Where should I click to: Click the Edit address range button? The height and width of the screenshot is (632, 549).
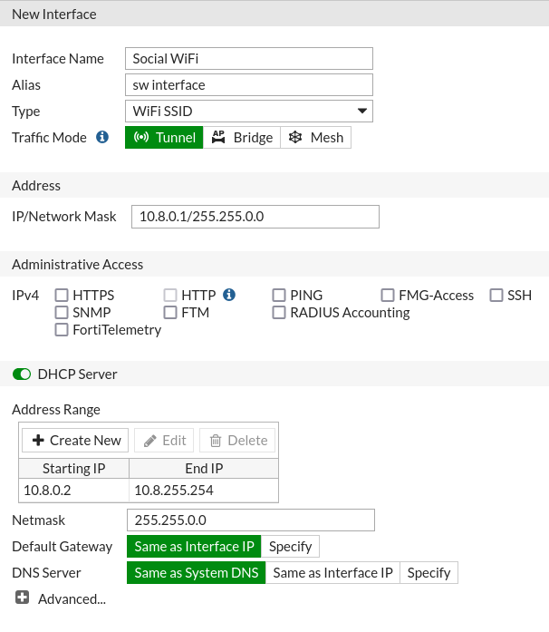164,441
